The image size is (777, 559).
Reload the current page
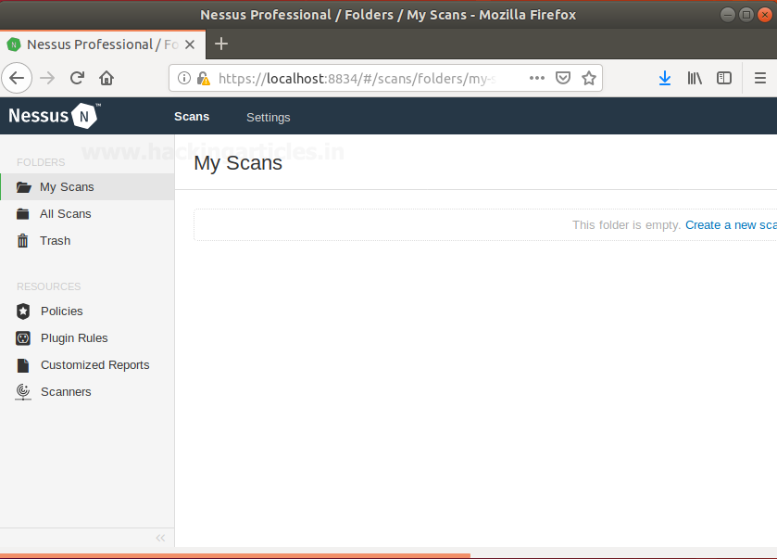coord(77,78)
